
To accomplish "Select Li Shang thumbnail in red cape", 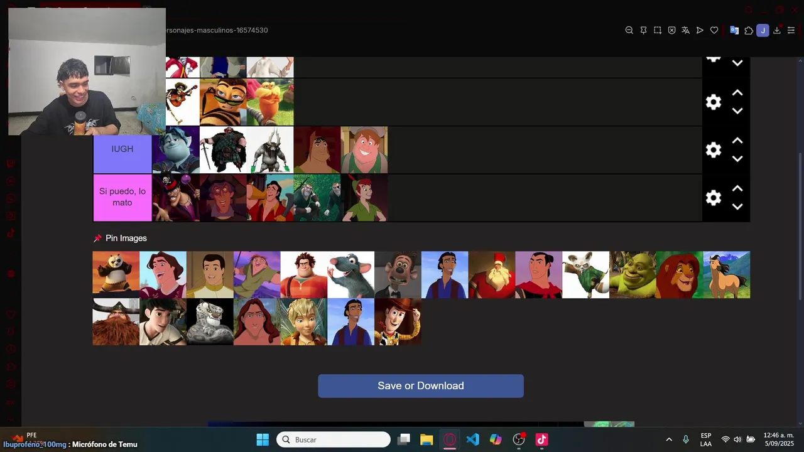I will 539,275.
